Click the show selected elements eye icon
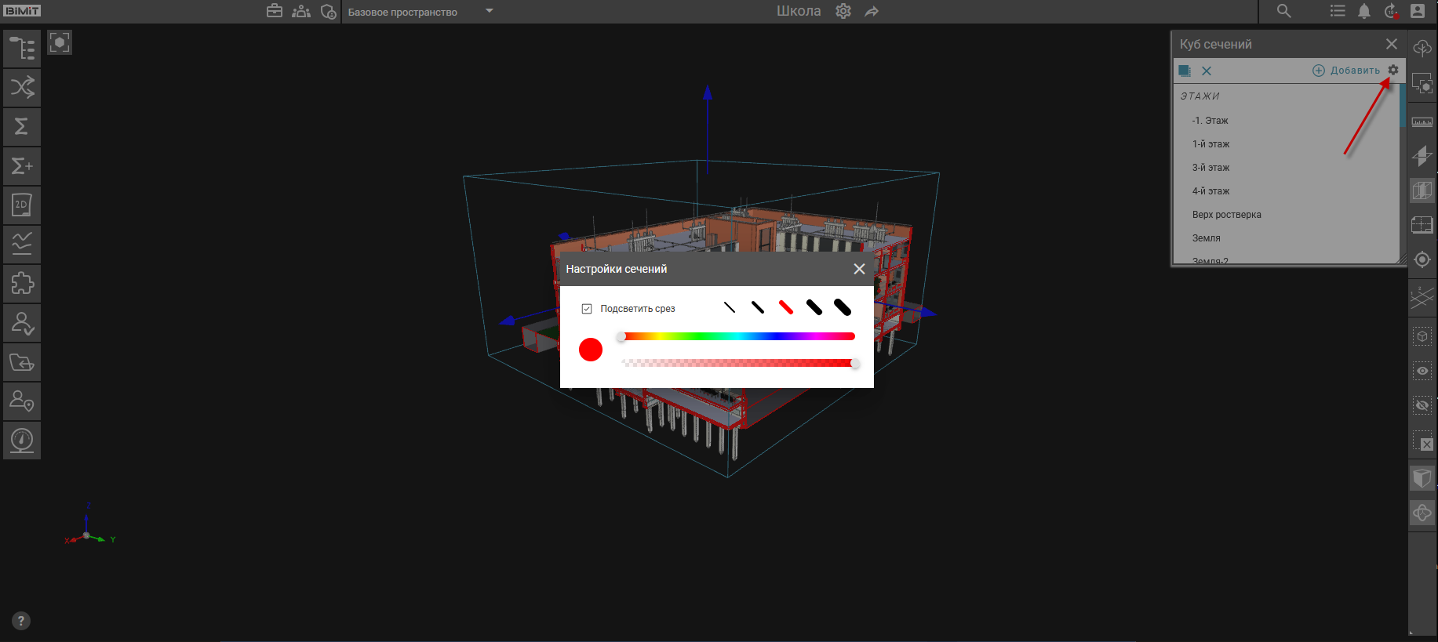Screen dimensions: 1438x642 coord(1422,371)
